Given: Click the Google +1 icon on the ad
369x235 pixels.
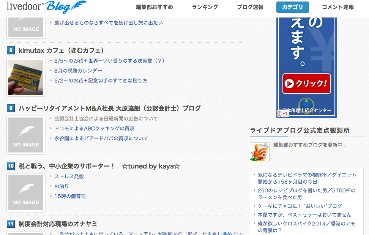Looking at the screenshot, I should [x=282, y=113].
